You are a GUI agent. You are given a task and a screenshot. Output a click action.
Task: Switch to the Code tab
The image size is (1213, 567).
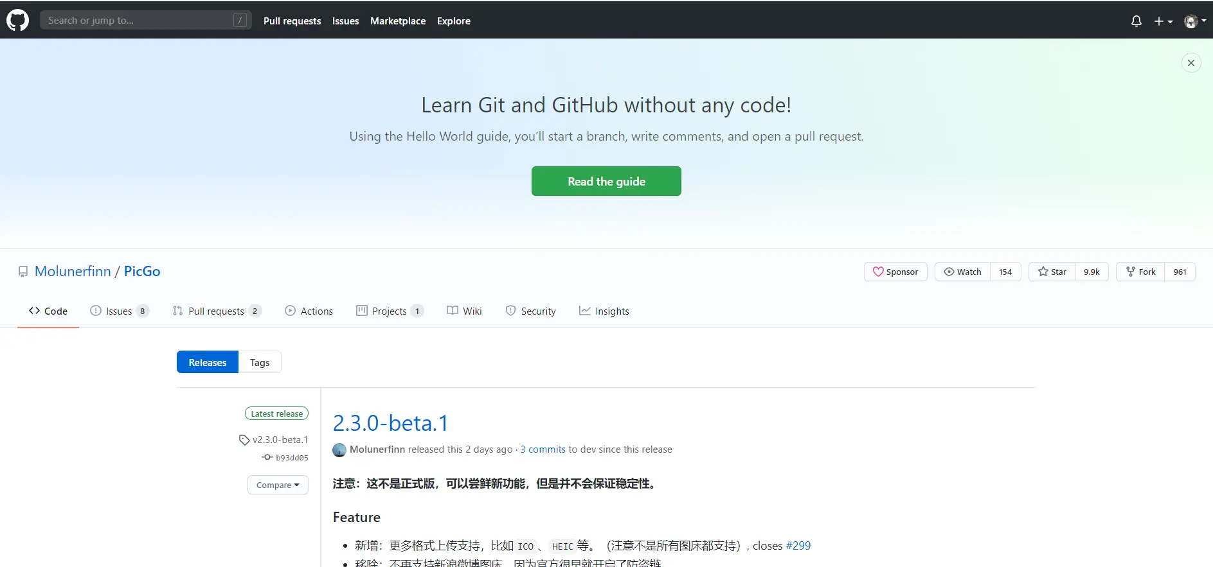(48, 311)
